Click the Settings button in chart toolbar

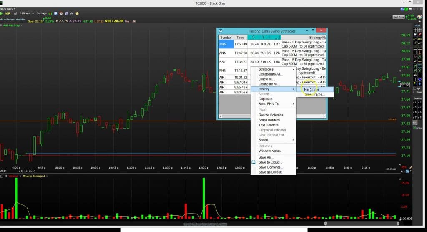coord(42,13)
